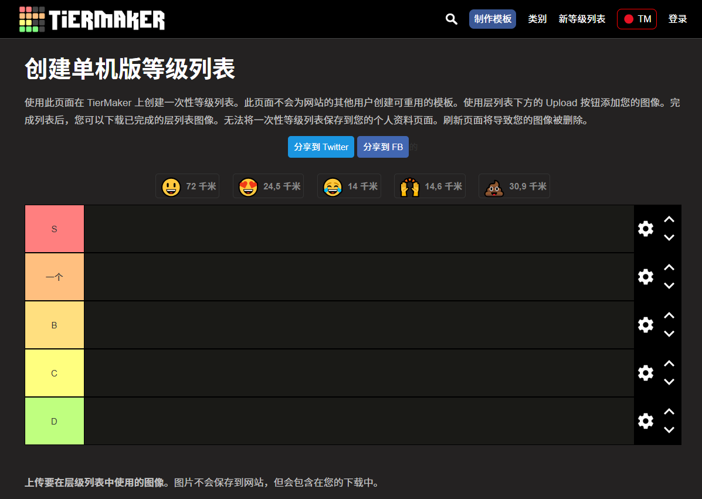Click the red TM record button
Screen dimensions: 702x499
click(636, 19)
